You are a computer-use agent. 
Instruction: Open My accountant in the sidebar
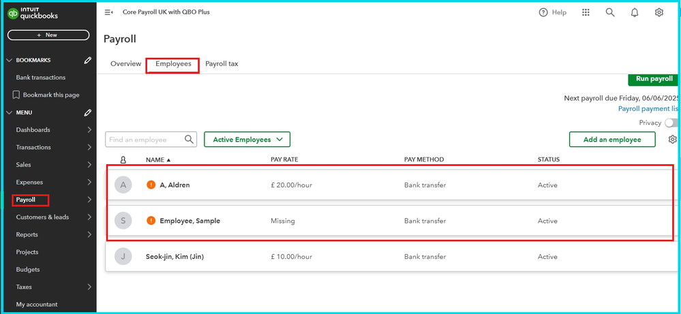click(x=37, y=304)
